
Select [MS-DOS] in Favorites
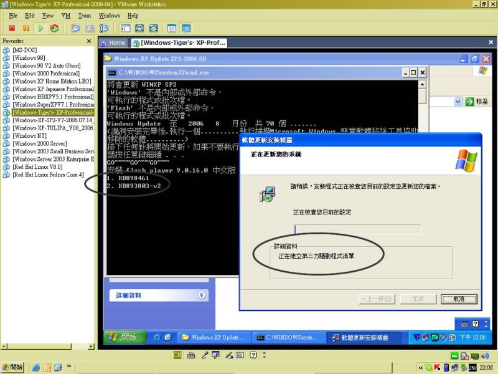click(20, 50)
